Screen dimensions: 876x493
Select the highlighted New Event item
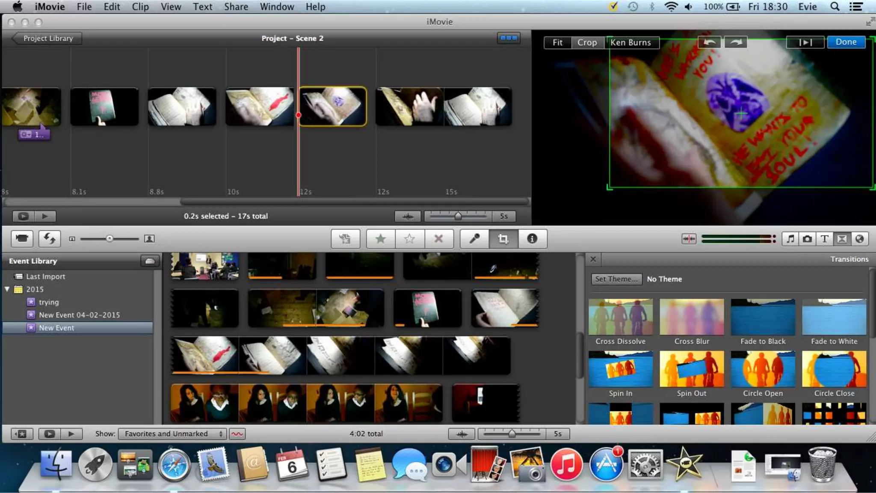pyautogui.click(x=77, y=328)
